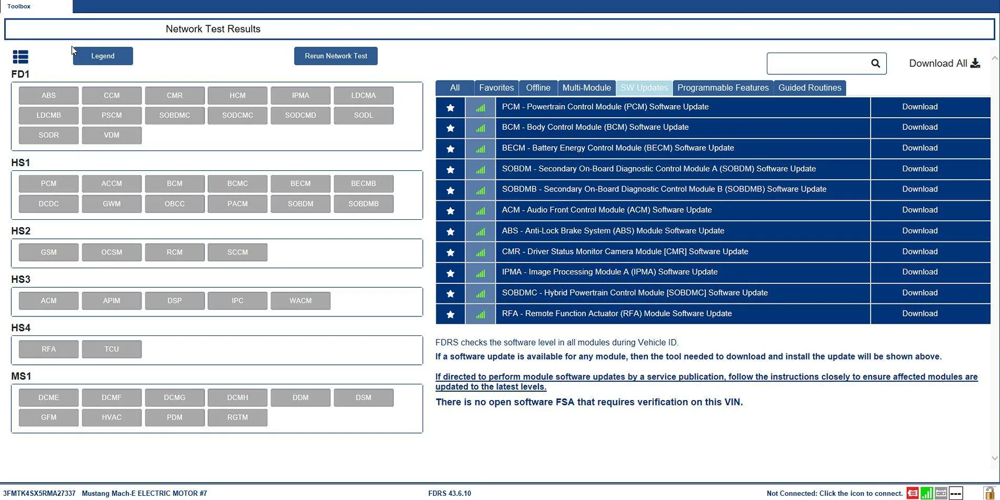The width and height of the screenshot is (1000, 500).
Task: Click signal bars icon for BCM update
Action: 481,128
